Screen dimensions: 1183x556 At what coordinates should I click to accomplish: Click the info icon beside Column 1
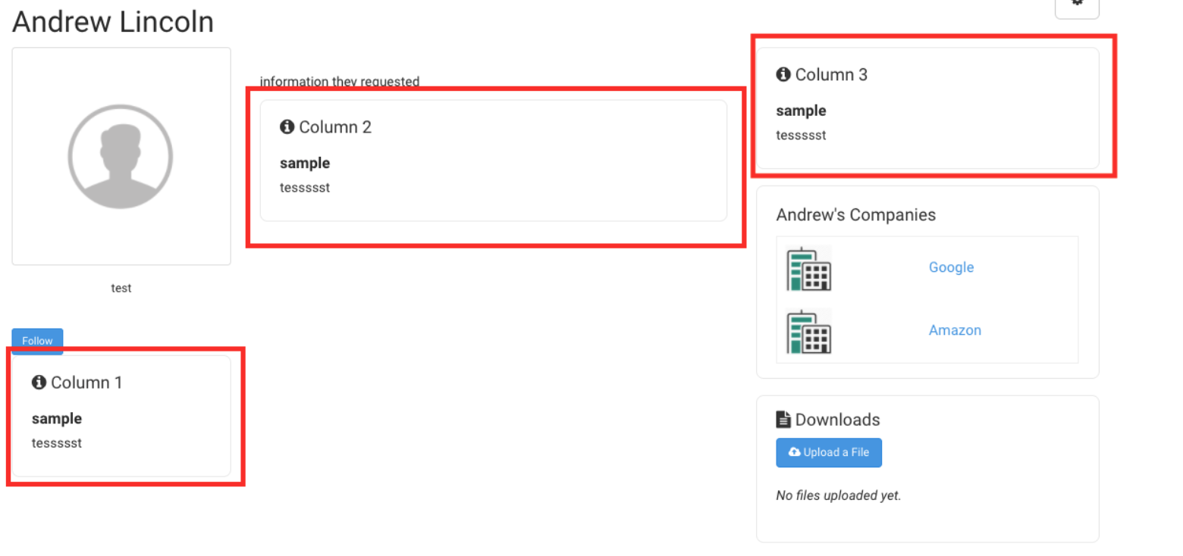tap(39, 383)
